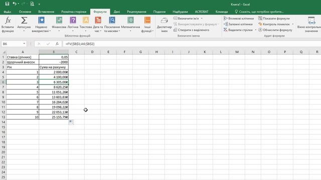Click cell with 8 620,25

[x=54, y=87]
